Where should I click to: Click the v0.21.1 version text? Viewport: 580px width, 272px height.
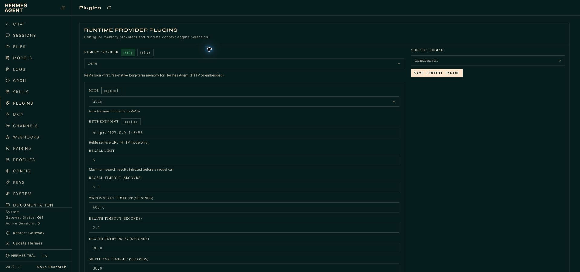14,267
